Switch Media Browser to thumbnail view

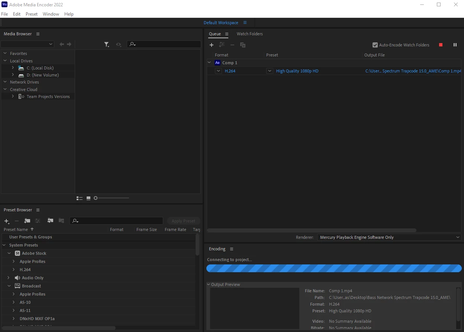[x=88, y=198]
